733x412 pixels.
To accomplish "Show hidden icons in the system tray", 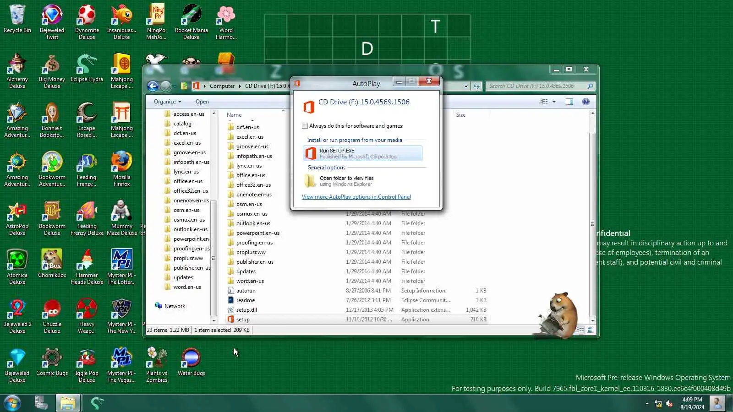I will 647,403.
